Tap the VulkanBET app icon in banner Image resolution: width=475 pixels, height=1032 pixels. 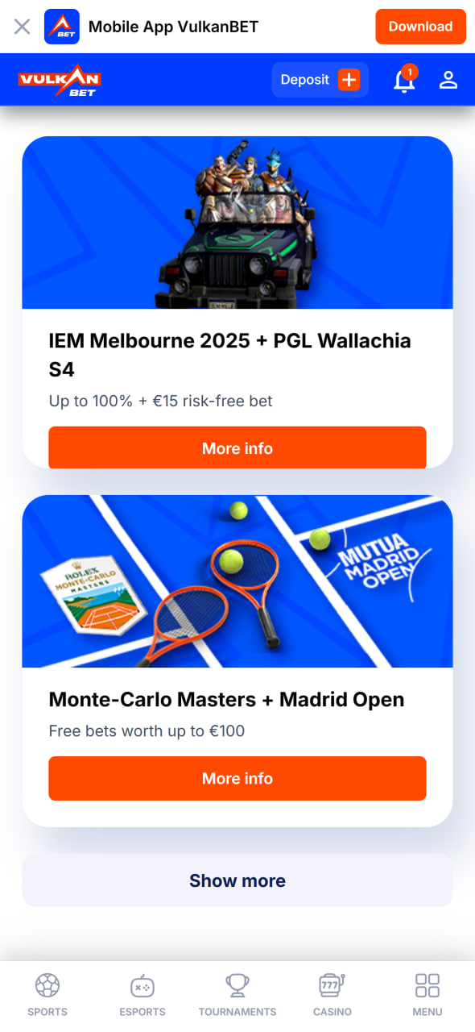coord(62,27)
